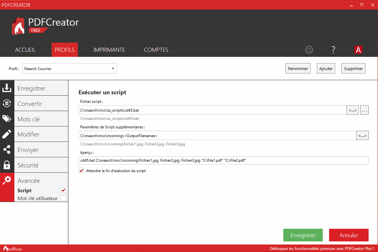
Task: Select the Script sub-item under Avancée
Action: click(x=24, y=191)
